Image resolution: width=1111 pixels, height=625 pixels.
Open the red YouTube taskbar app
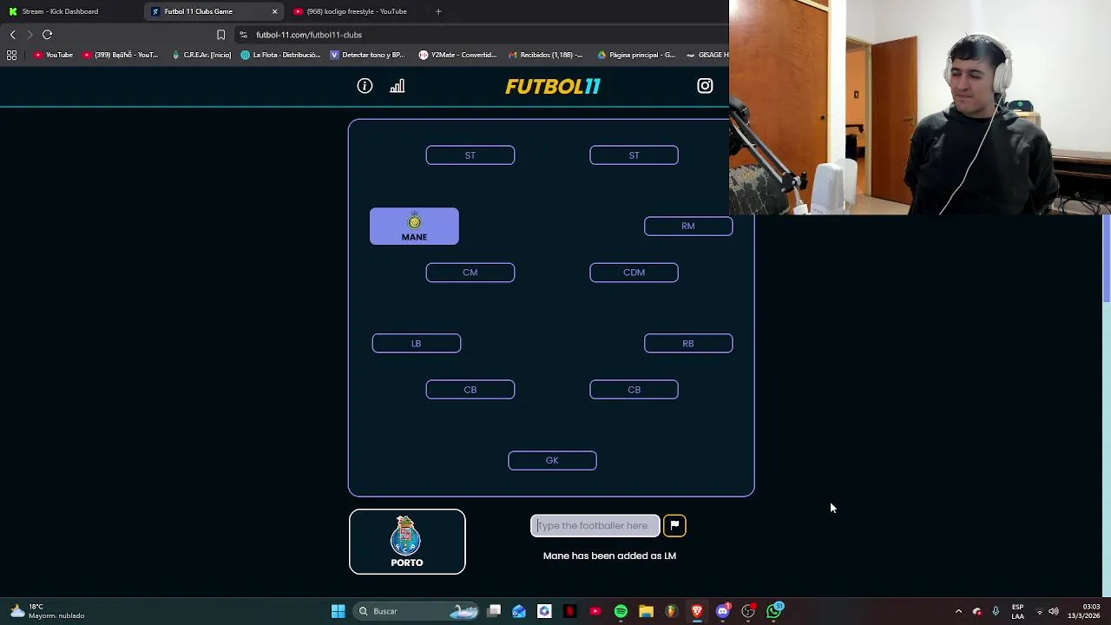point(595,611)
